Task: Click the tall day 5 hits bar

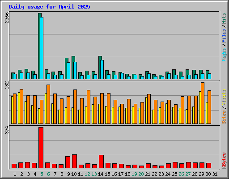Action: 39,46
